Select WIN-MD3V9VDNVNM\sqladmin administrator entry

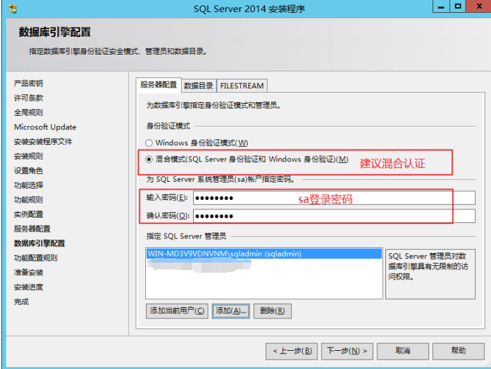[x=264, y=254]
